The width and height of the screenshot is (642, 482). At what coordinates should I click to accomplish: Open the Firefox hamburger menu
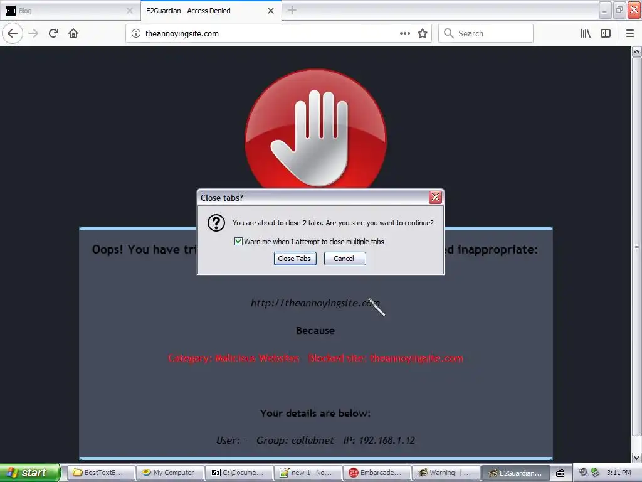coord(630,33)
